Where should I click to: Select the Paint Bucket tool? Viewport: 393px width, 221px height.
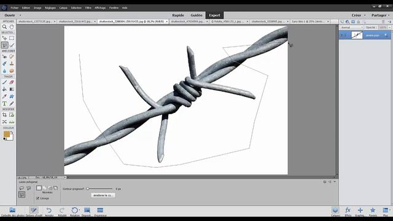coord(4,89)
